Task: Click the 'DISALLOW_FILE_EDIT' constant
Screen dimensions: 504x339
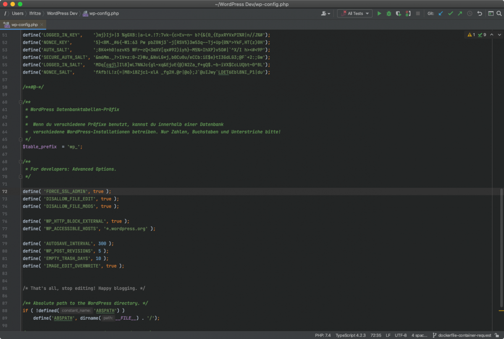Action: click(x=71, y=199)
